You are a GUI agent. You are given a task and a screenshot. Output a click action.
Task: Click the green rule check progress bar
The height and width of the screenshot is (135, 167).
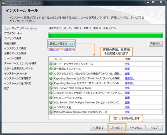tap(106, 35)
